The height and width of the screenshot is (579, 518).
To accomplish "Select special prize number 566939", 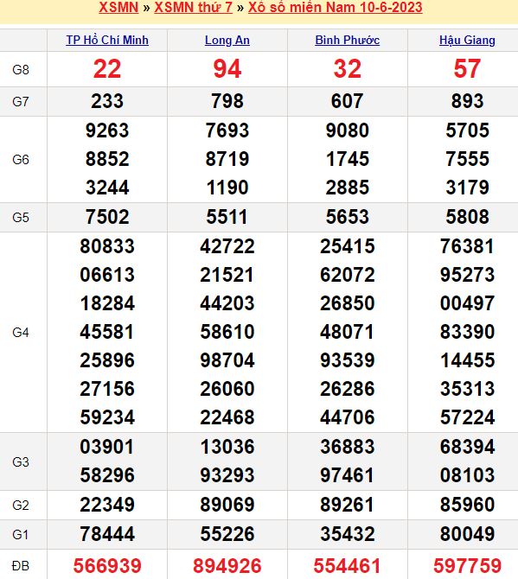I will point(107,566).
